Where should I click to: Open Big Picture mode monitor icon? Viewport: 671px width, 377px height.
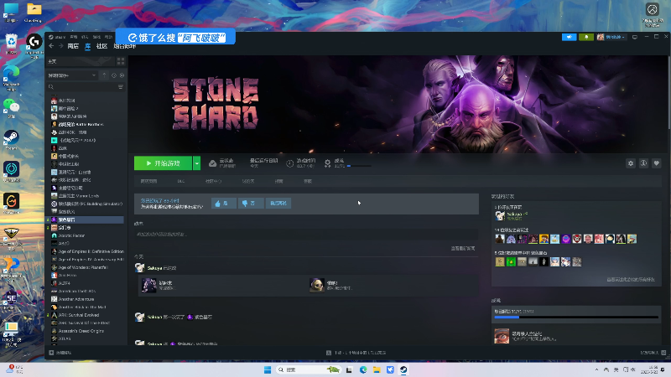[x=635, y=37]
